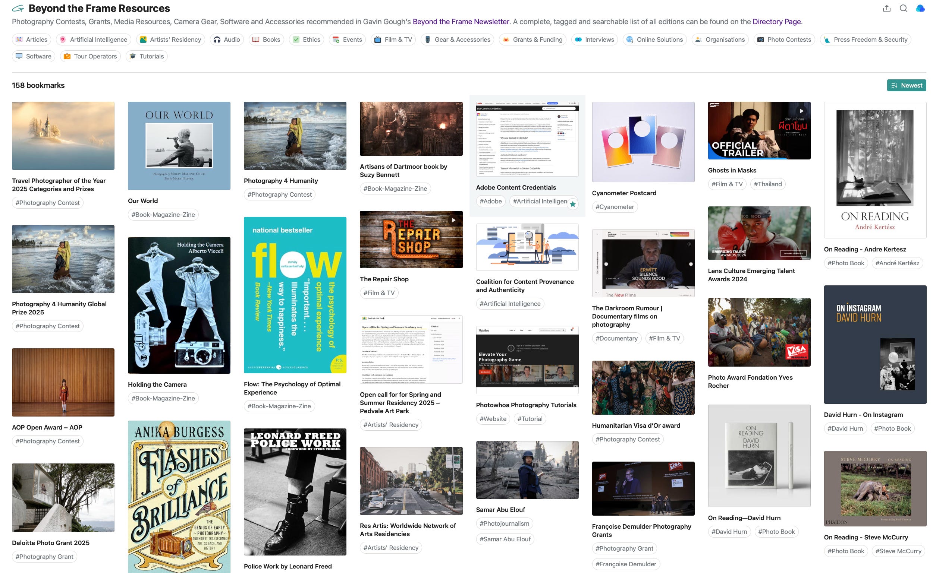This screenshot has width=933, height=573.
Task: Select Film & TV filter at top
Action: point(393,39)
